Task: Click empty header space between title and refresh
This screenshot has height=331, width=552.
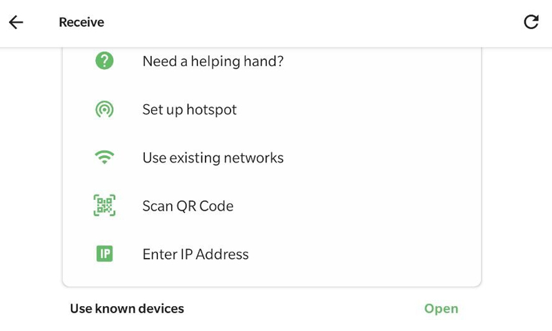Action: pos(310,22)
